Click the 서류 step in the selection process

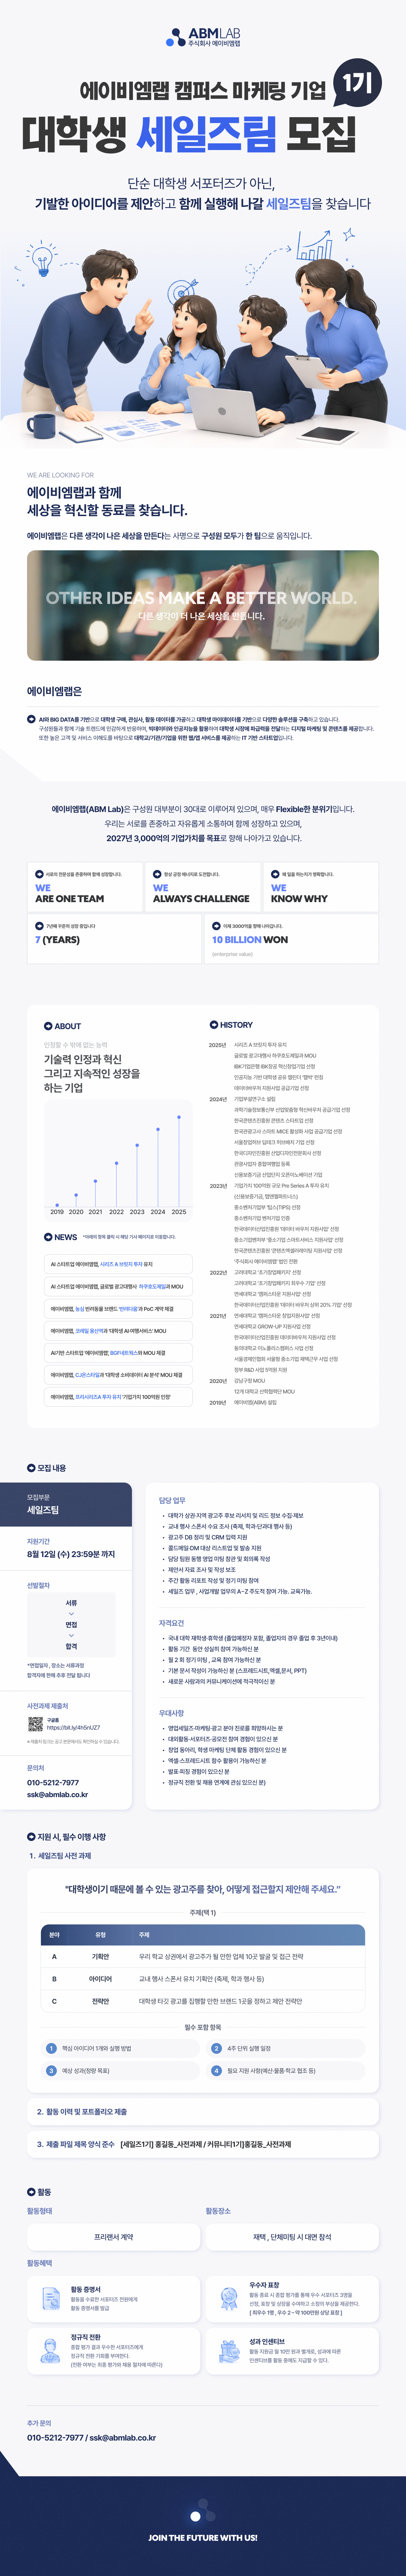click(71, 1603)
